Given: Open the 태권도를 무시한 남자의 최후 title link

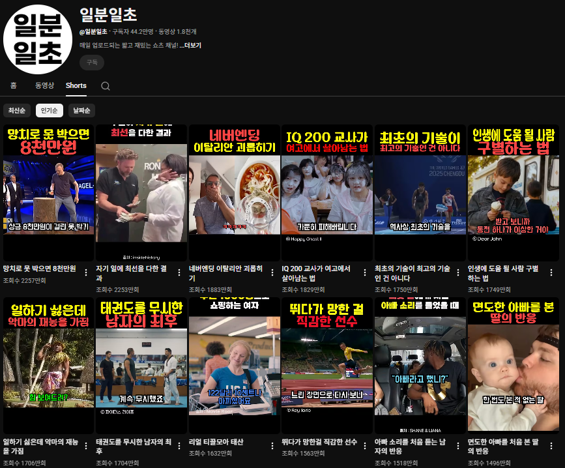Looking at the screenshot, I should point(134,446).
